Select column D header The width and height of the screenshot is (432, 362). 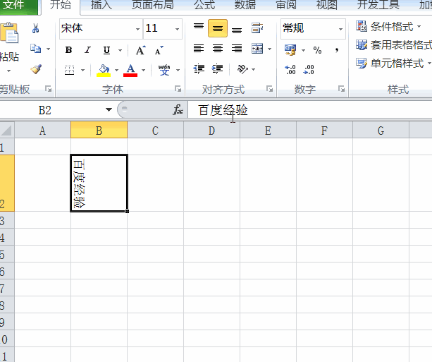211,131
